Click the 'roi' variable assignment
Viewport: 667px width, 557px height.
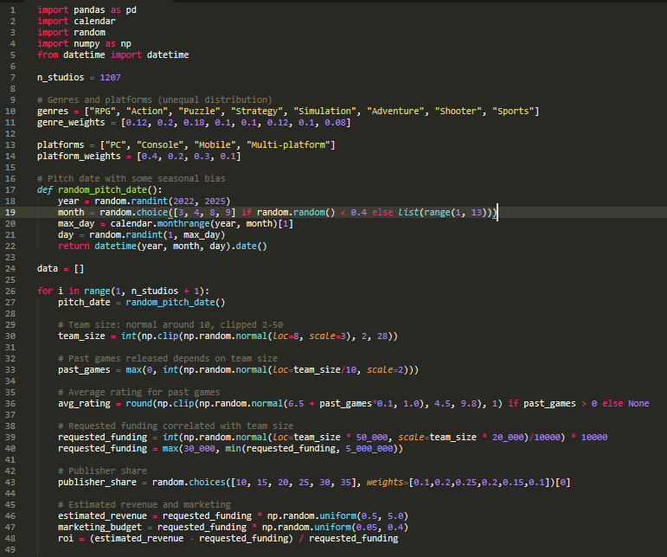67,538
